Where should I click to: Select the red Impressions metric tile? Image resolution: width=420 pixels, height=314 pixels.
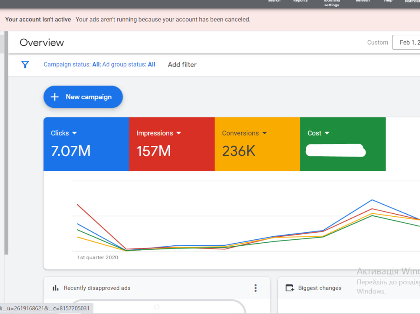(x=172, y=144)
